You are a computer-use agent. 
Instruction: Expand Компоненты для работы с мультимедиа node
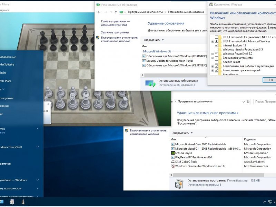coord(213,66)
